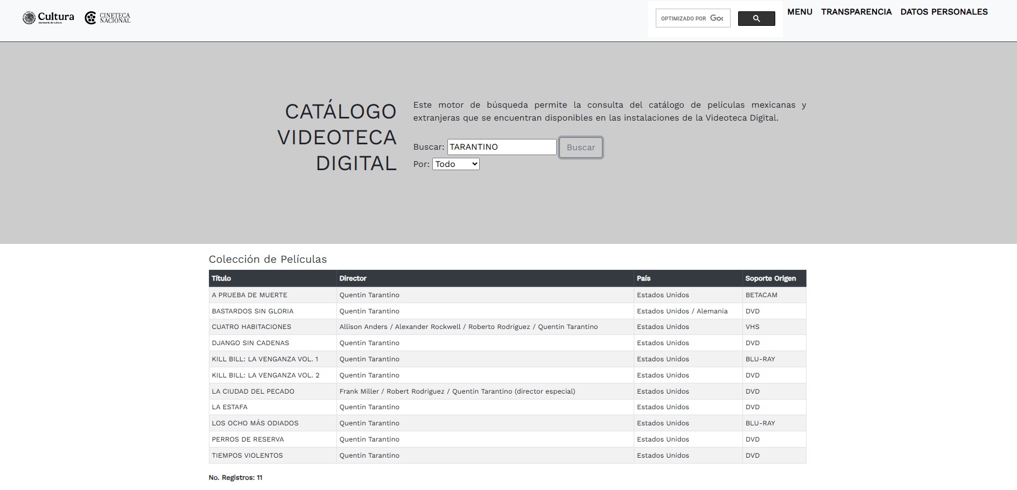This screenshot has height=490, width=1017.
Task: Expand the Por dropdown set to Todo
Action: (455, 164)
